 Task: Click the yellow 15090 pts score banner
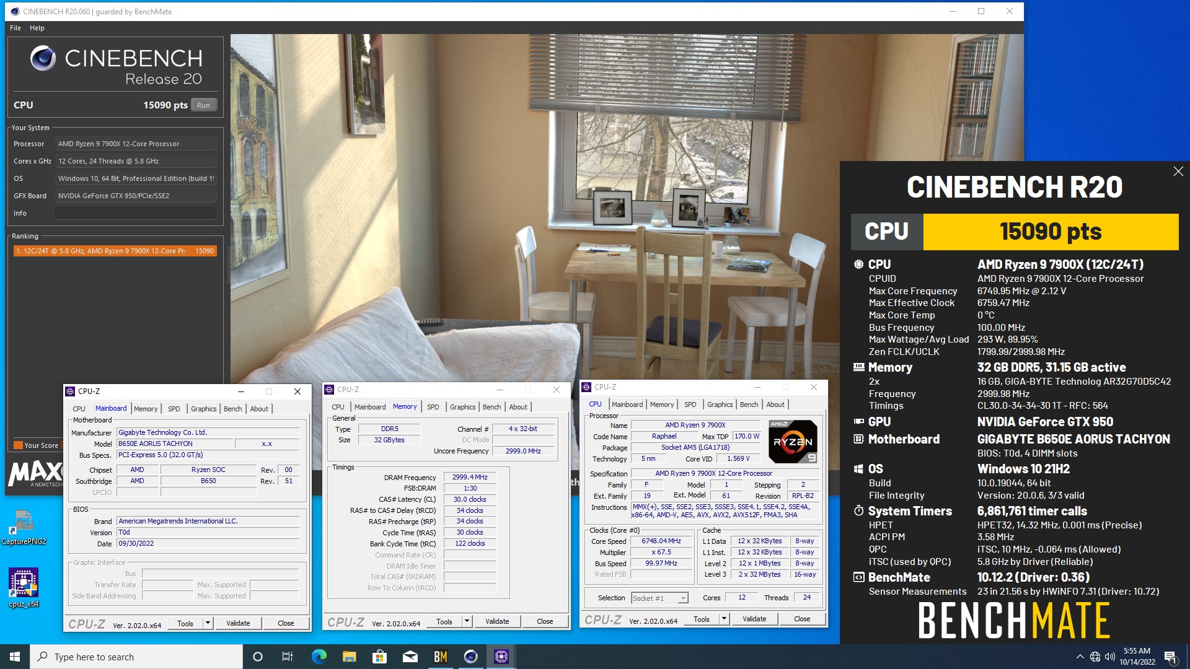click(x=1051, y=232)
